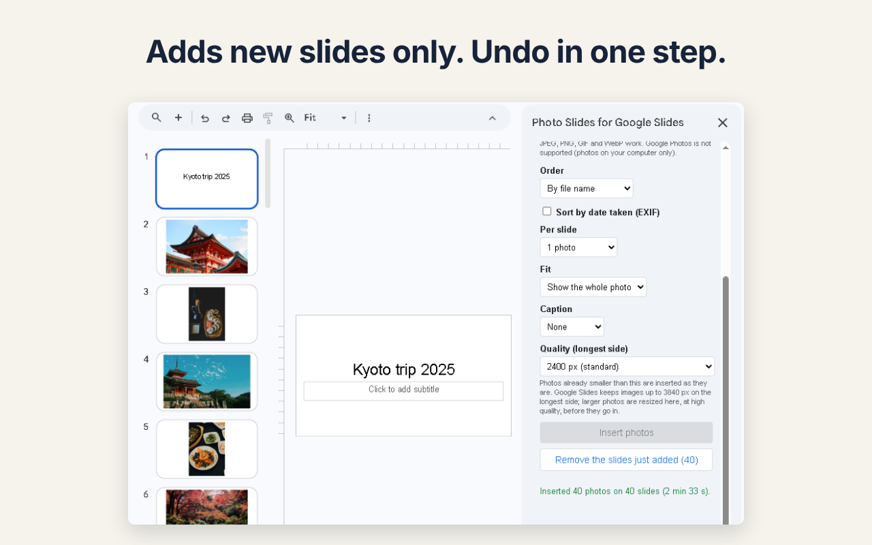Activate the paint format roller tool
Viewport: 872px width, 545px height.
click(268, 118)
